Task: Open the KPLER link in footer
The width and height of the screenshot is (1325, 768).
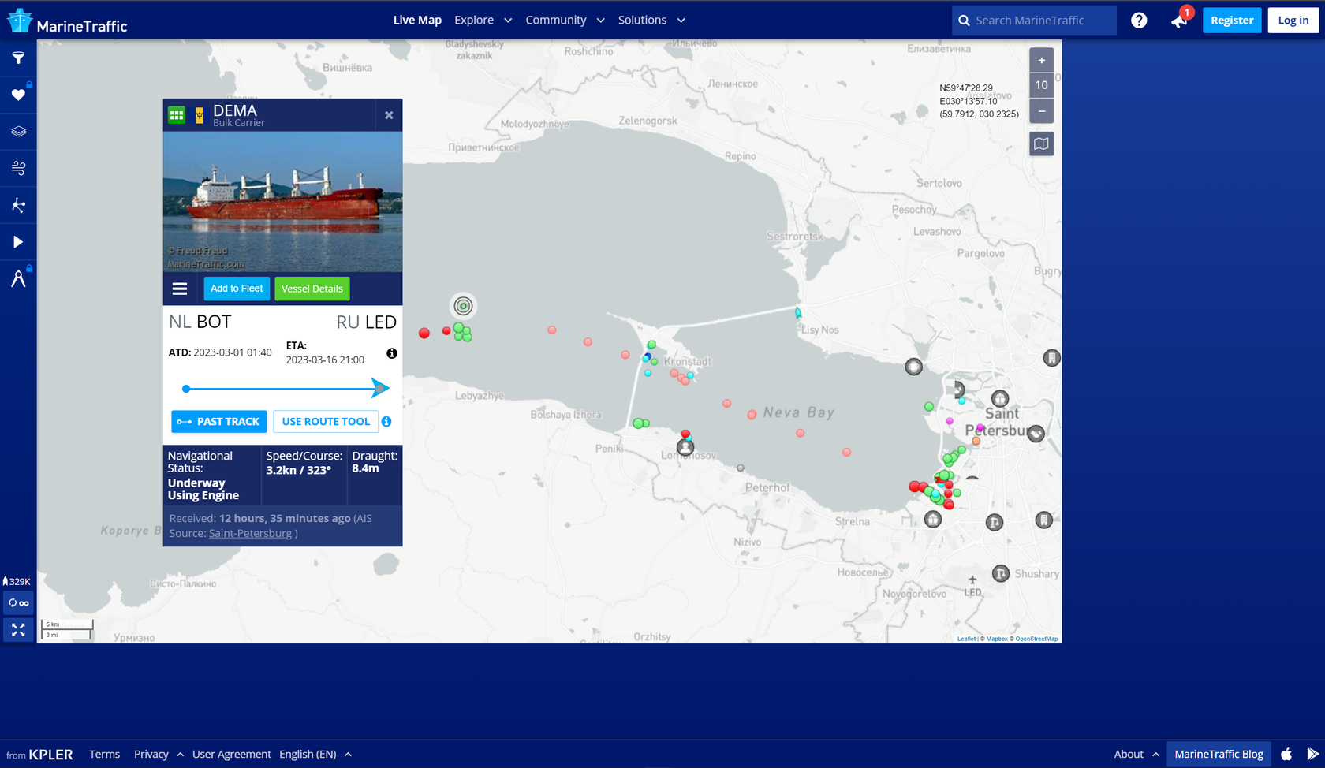Action: (x=51, y=755)
